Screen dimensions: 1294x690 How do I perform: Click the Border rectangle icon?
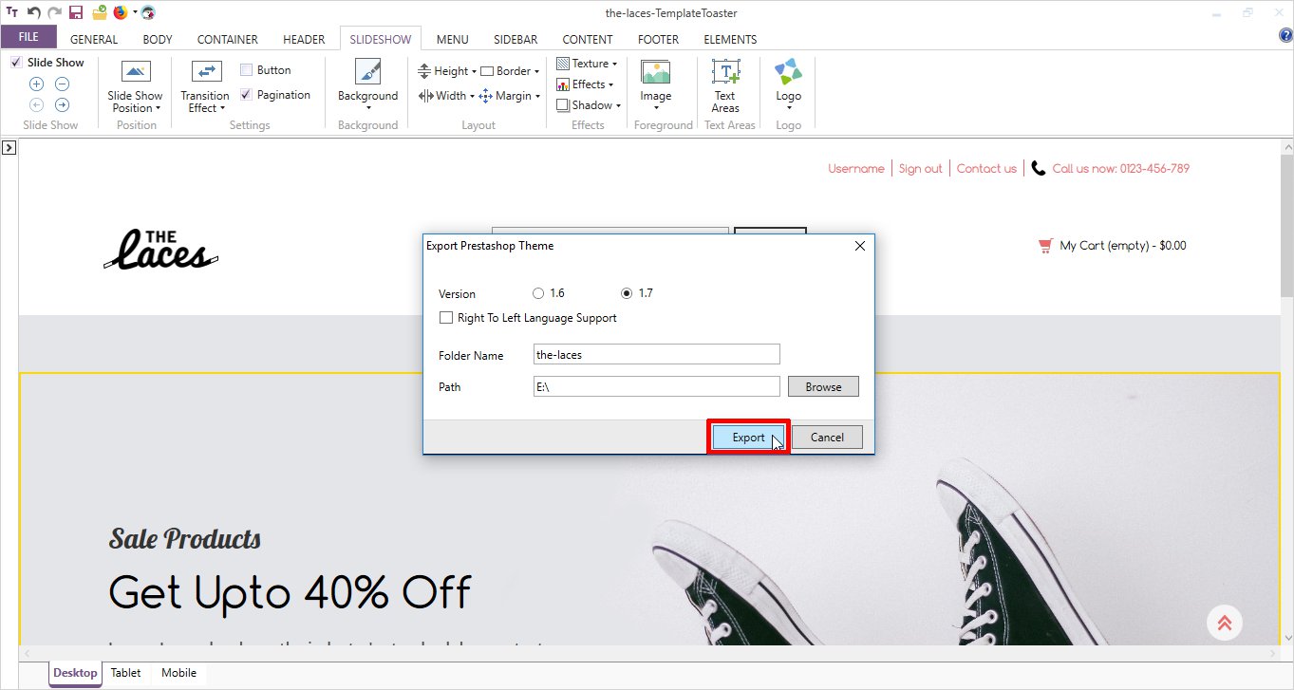487,71
